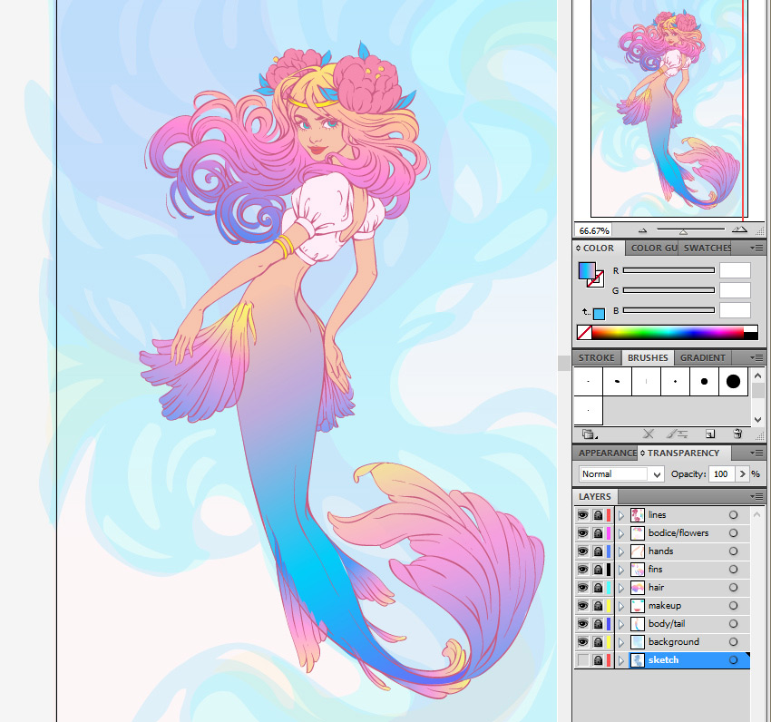Click the Layers panel tab title
The height and width of the screenshot is (722, 771).
click(x=594, y=496)
